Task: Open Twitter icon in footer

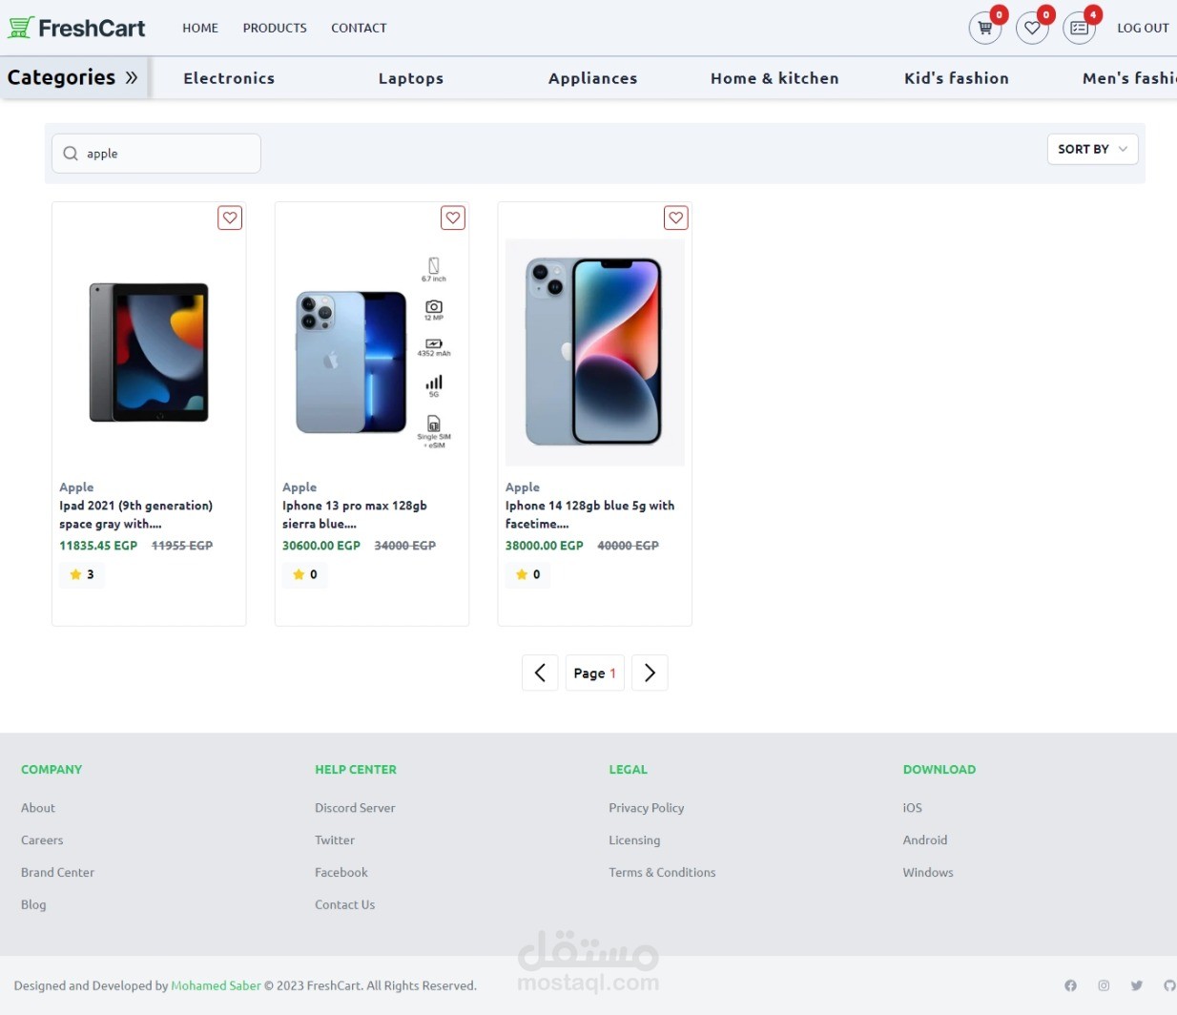Action: (x=1137, y=985)
